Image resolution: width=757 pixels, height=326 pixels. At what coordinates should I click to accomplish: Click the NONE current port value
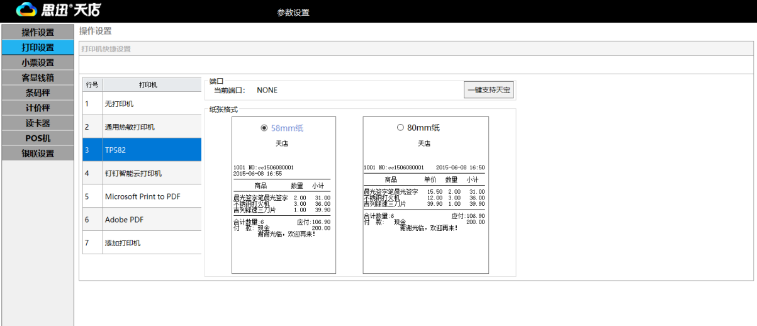pos(267,90)
